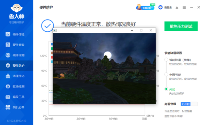This screenshot has width=204, height=125.
Task: Open the hamburger main menu icon
Action: click(x=184, y=7)
